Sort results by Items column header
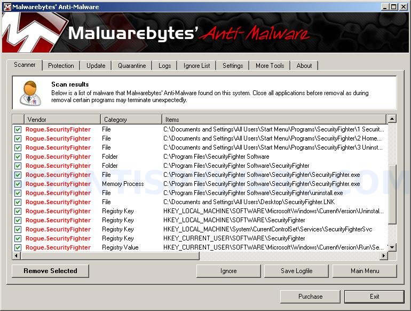Image resolution: width=411 pixels, height=311 pixels. [x=274, y=120]
